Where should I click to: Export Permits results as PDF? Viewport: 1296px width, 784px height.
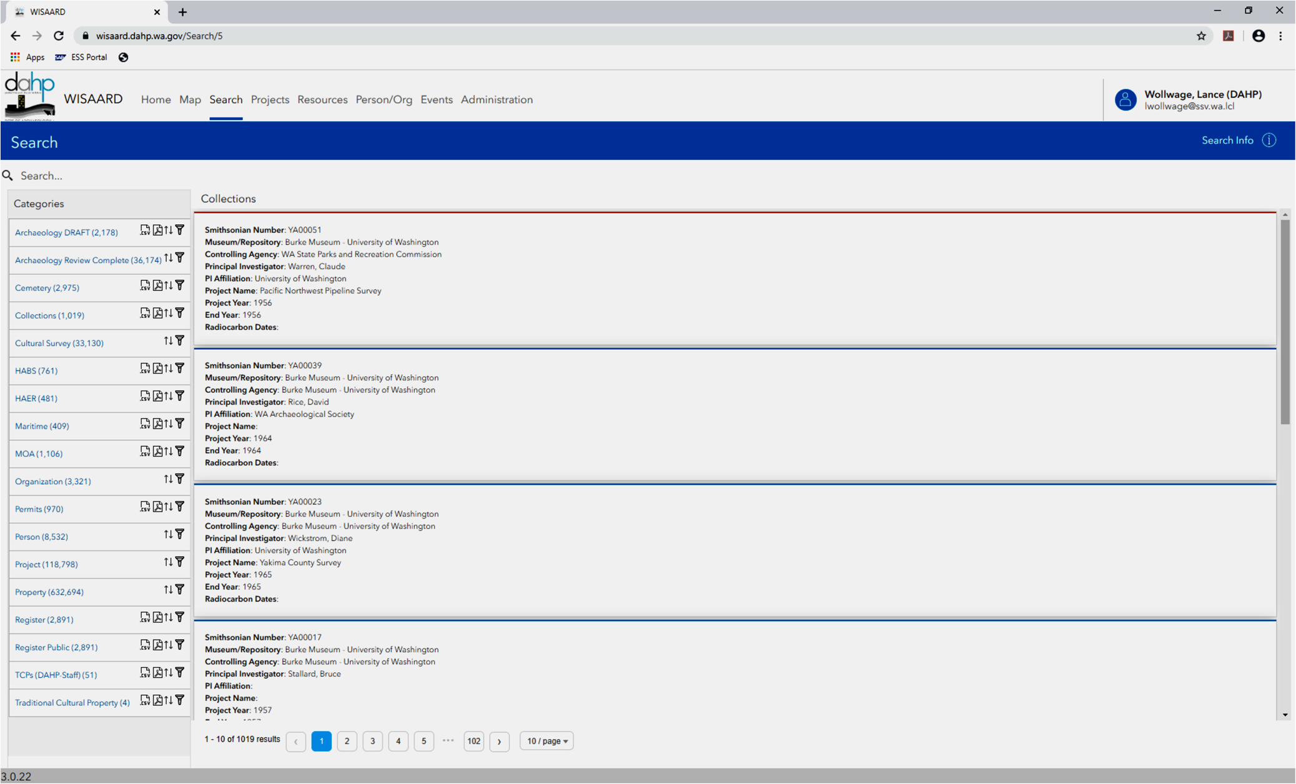tap(157, 507)
